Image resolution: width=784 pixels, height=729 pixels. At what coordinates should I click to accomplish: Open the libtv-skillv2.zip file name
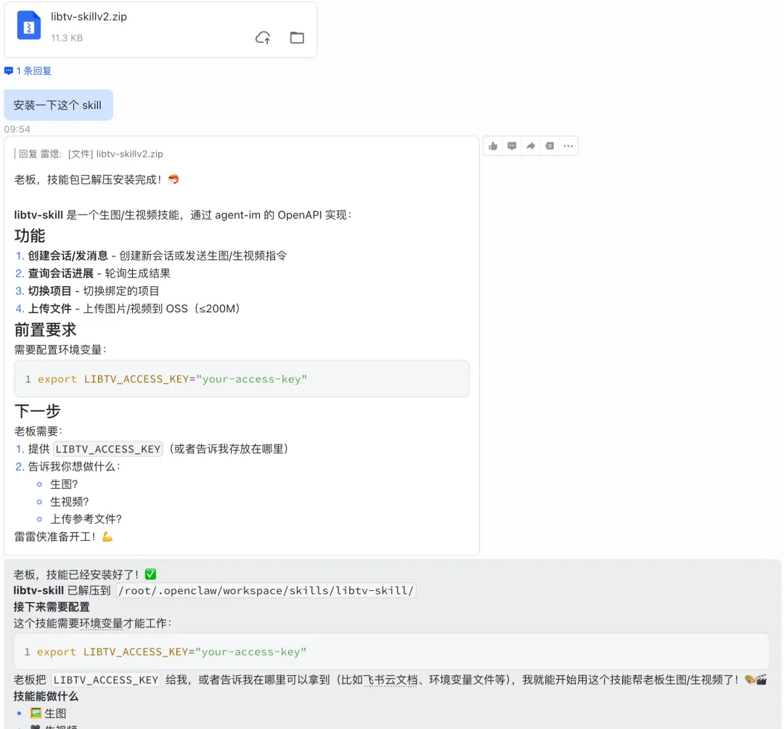click(x=89, y=17)
